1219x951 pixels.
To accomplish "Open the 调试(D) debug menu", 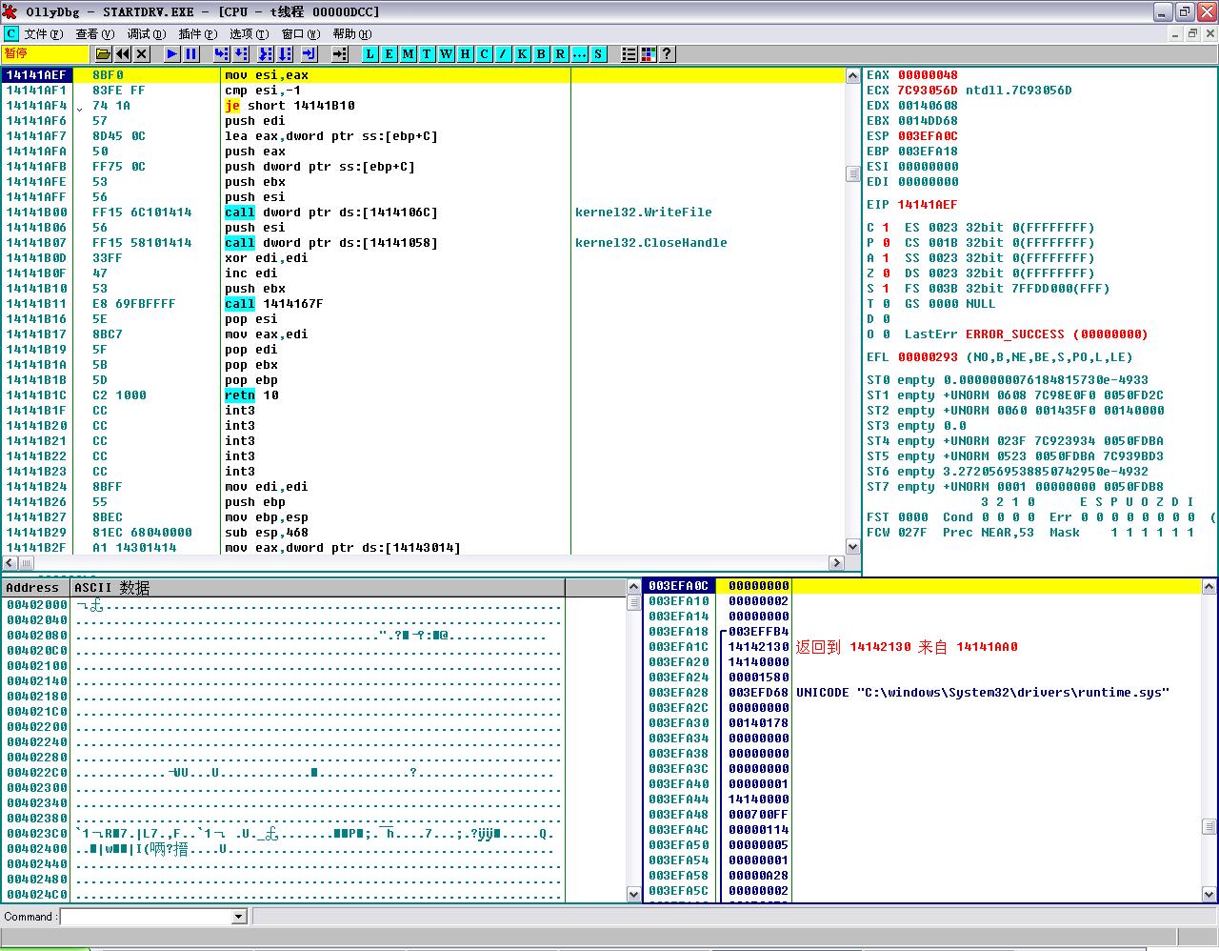I will (146, 33).
